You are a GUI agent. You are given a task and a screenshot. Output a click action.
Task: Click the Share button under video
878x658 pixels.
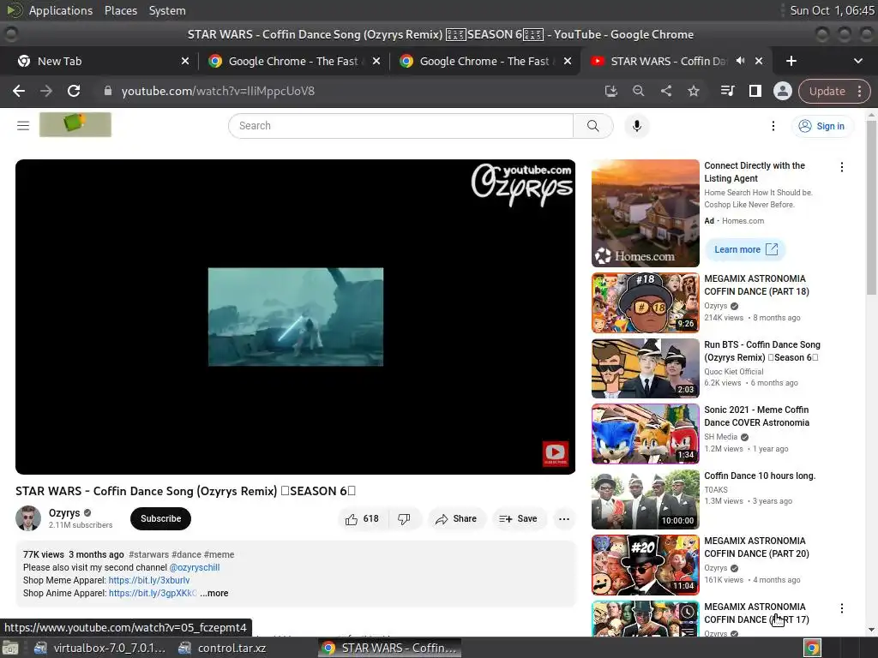(x=456, y=519)
